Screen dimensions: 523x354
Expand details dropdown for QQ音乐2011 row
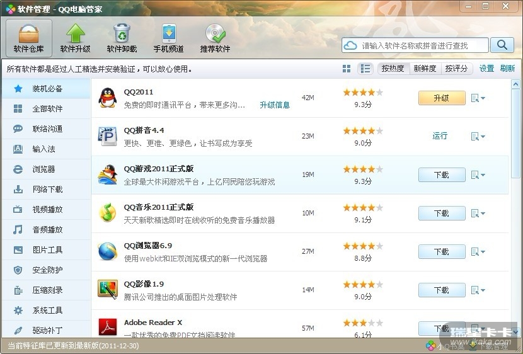pyautogui.click(x=478, y=214)
